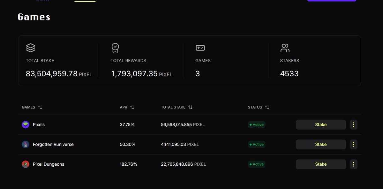Open the three-dot menu on the Pixels row
Viewport: 383px width, 189px height.
(353, 125)
